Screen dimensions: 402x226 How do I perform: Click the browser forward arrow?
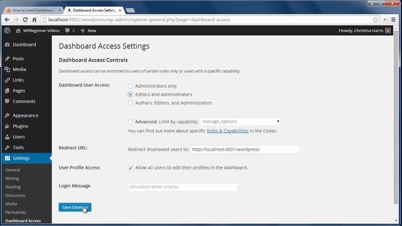pos(16,19)
